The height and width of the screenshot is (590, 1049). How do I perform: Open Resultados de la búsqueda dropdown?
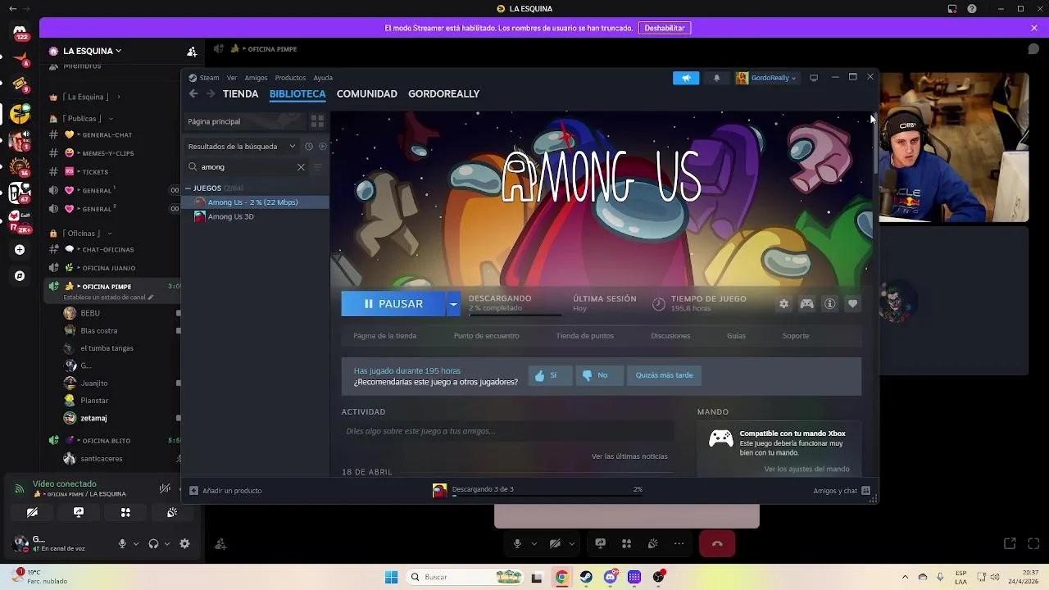tap(242, 146)
